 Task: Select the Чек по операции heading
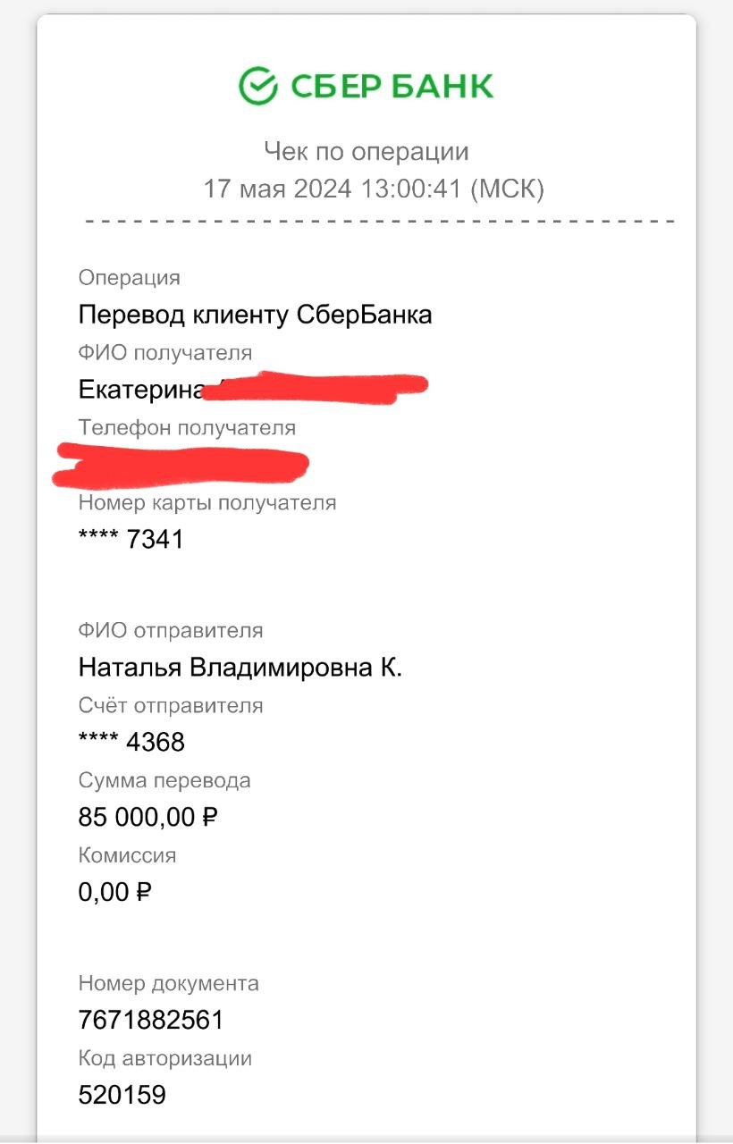[366, 151]
